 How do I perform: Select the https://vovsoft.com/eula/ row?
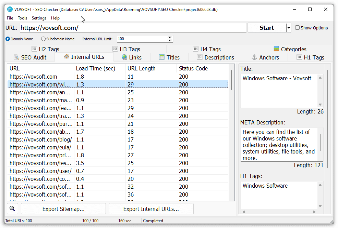pyautogui.click(x=118, y=147)
